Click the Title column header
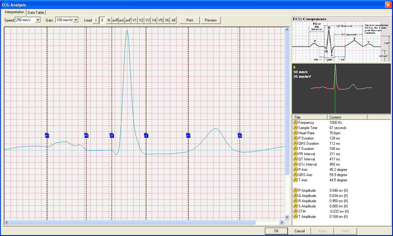This screenshot has width=393, height=236. tap(310, 117)
